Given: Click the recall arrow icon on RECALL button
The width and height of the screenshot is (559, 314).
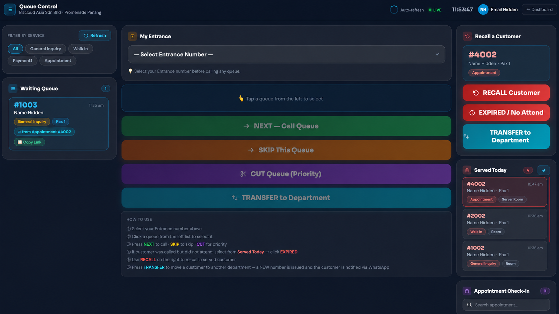Looking at the screenshot, I should point(476,93).
